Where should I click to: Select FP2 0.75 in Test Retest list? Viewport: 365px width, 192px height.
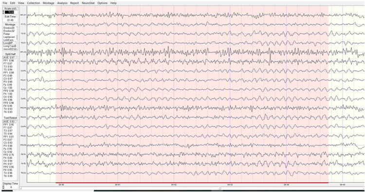click(9, 155)
